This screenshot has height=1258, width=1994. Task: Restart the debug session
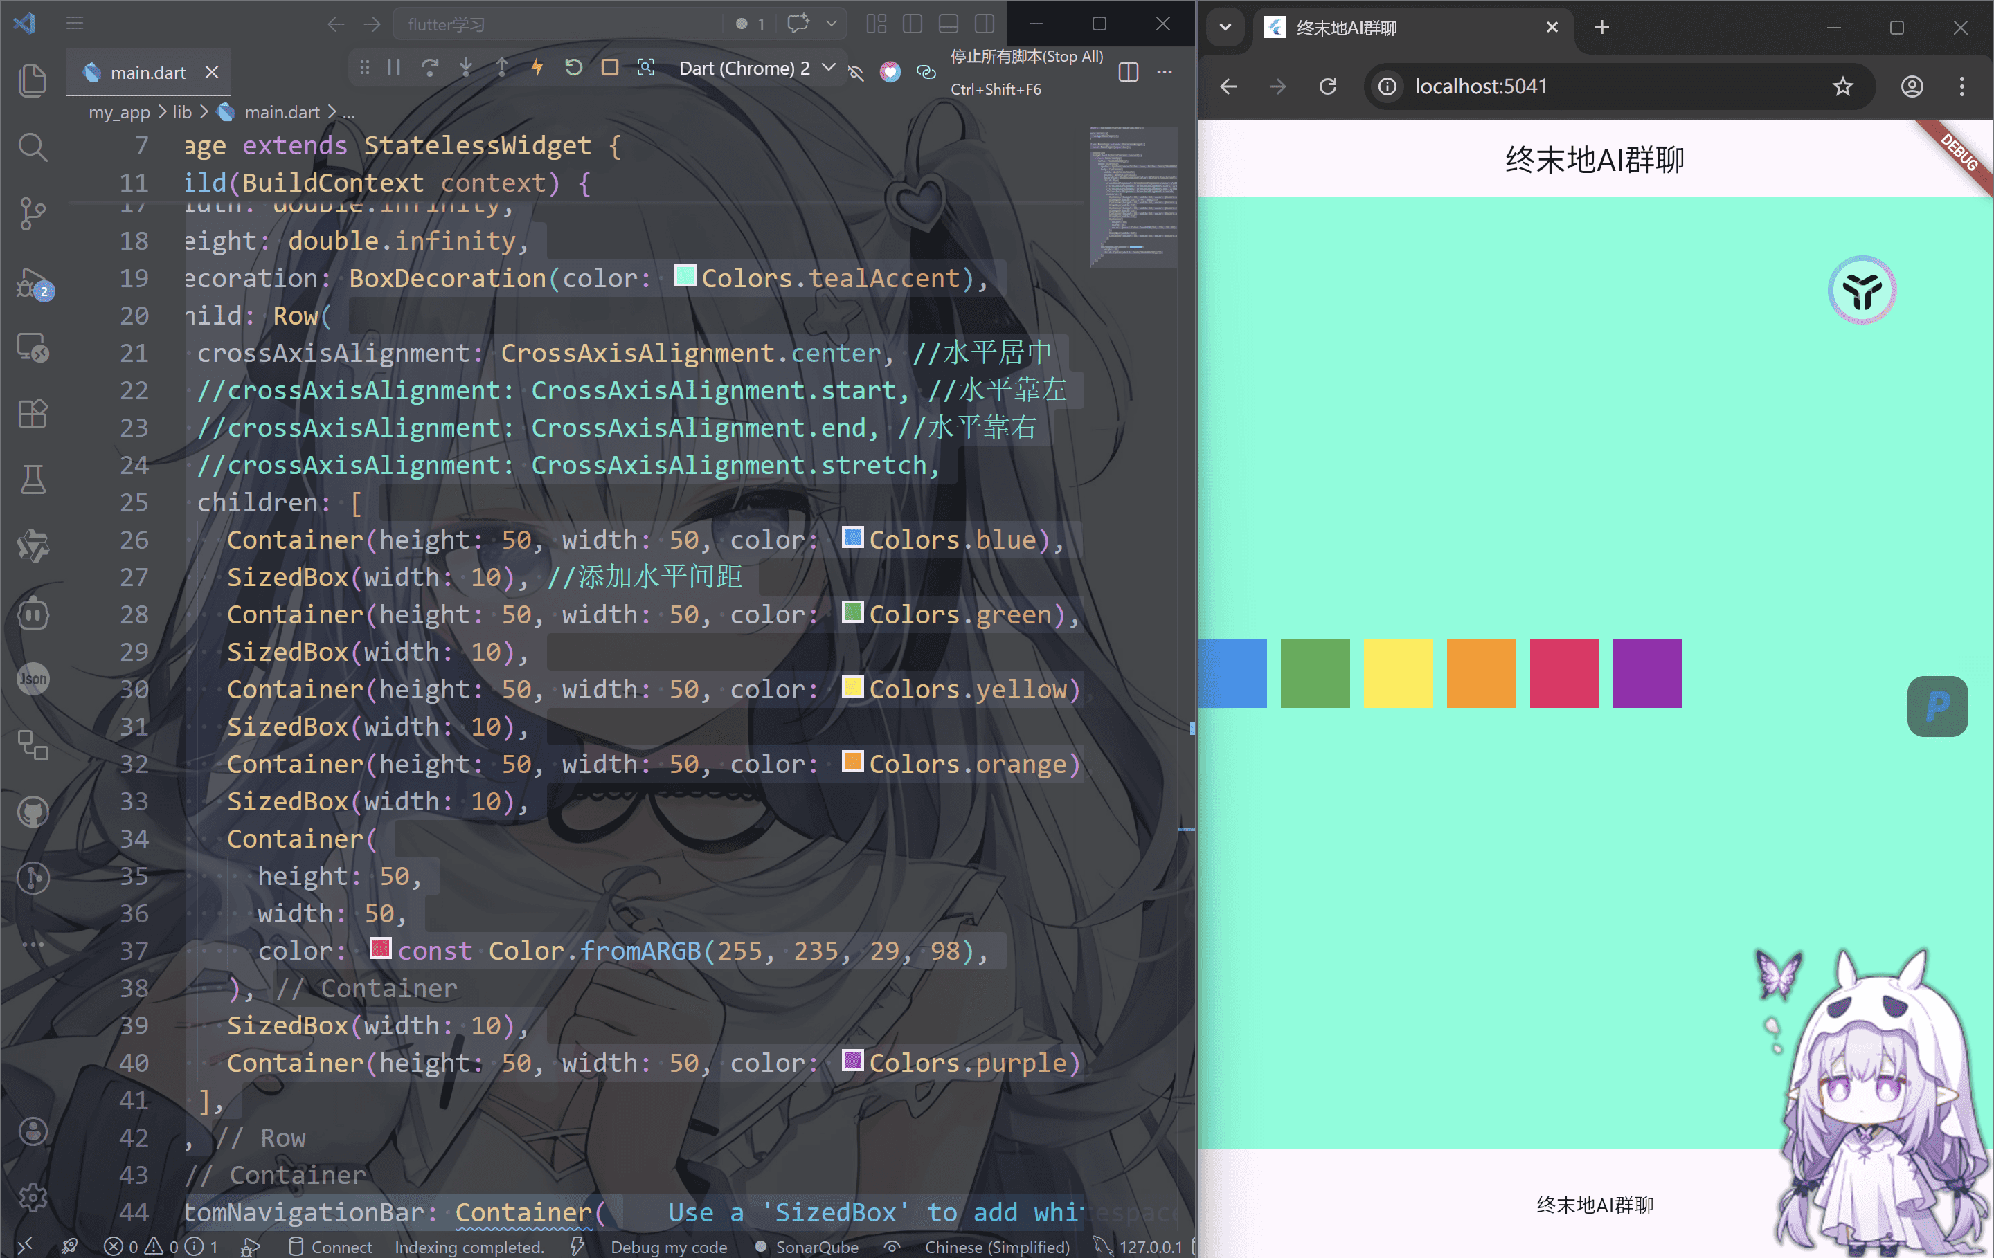pyautogui.click(x=573, y=68)
